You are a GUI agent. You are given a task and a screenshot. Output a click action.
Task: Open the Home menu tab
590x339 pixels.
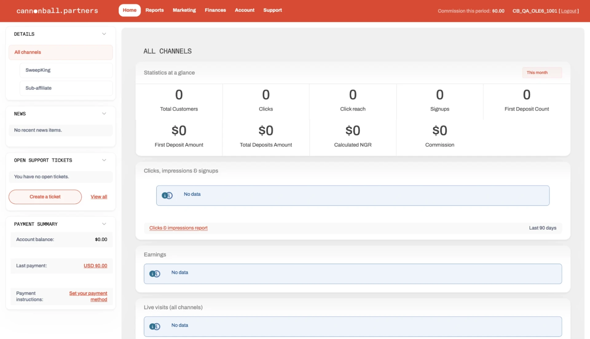coord(129,10)
